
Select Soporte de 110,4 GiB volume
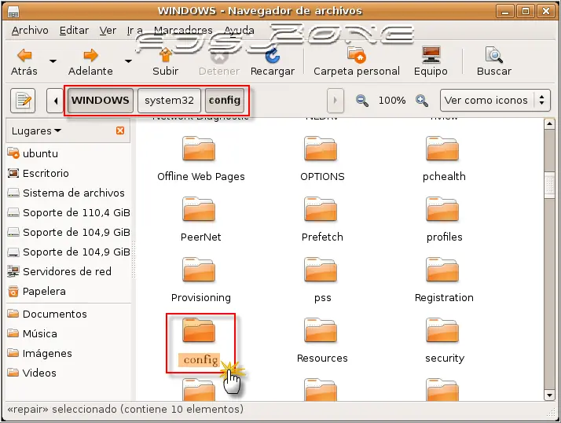(68, 213)
